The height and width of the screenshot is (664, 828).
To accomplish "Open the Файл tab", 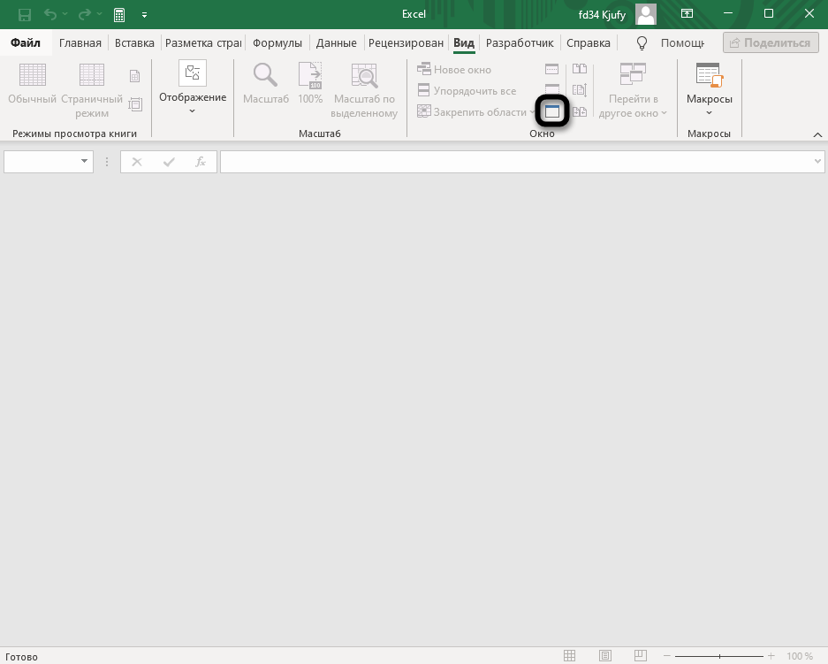I will [26, 42].
